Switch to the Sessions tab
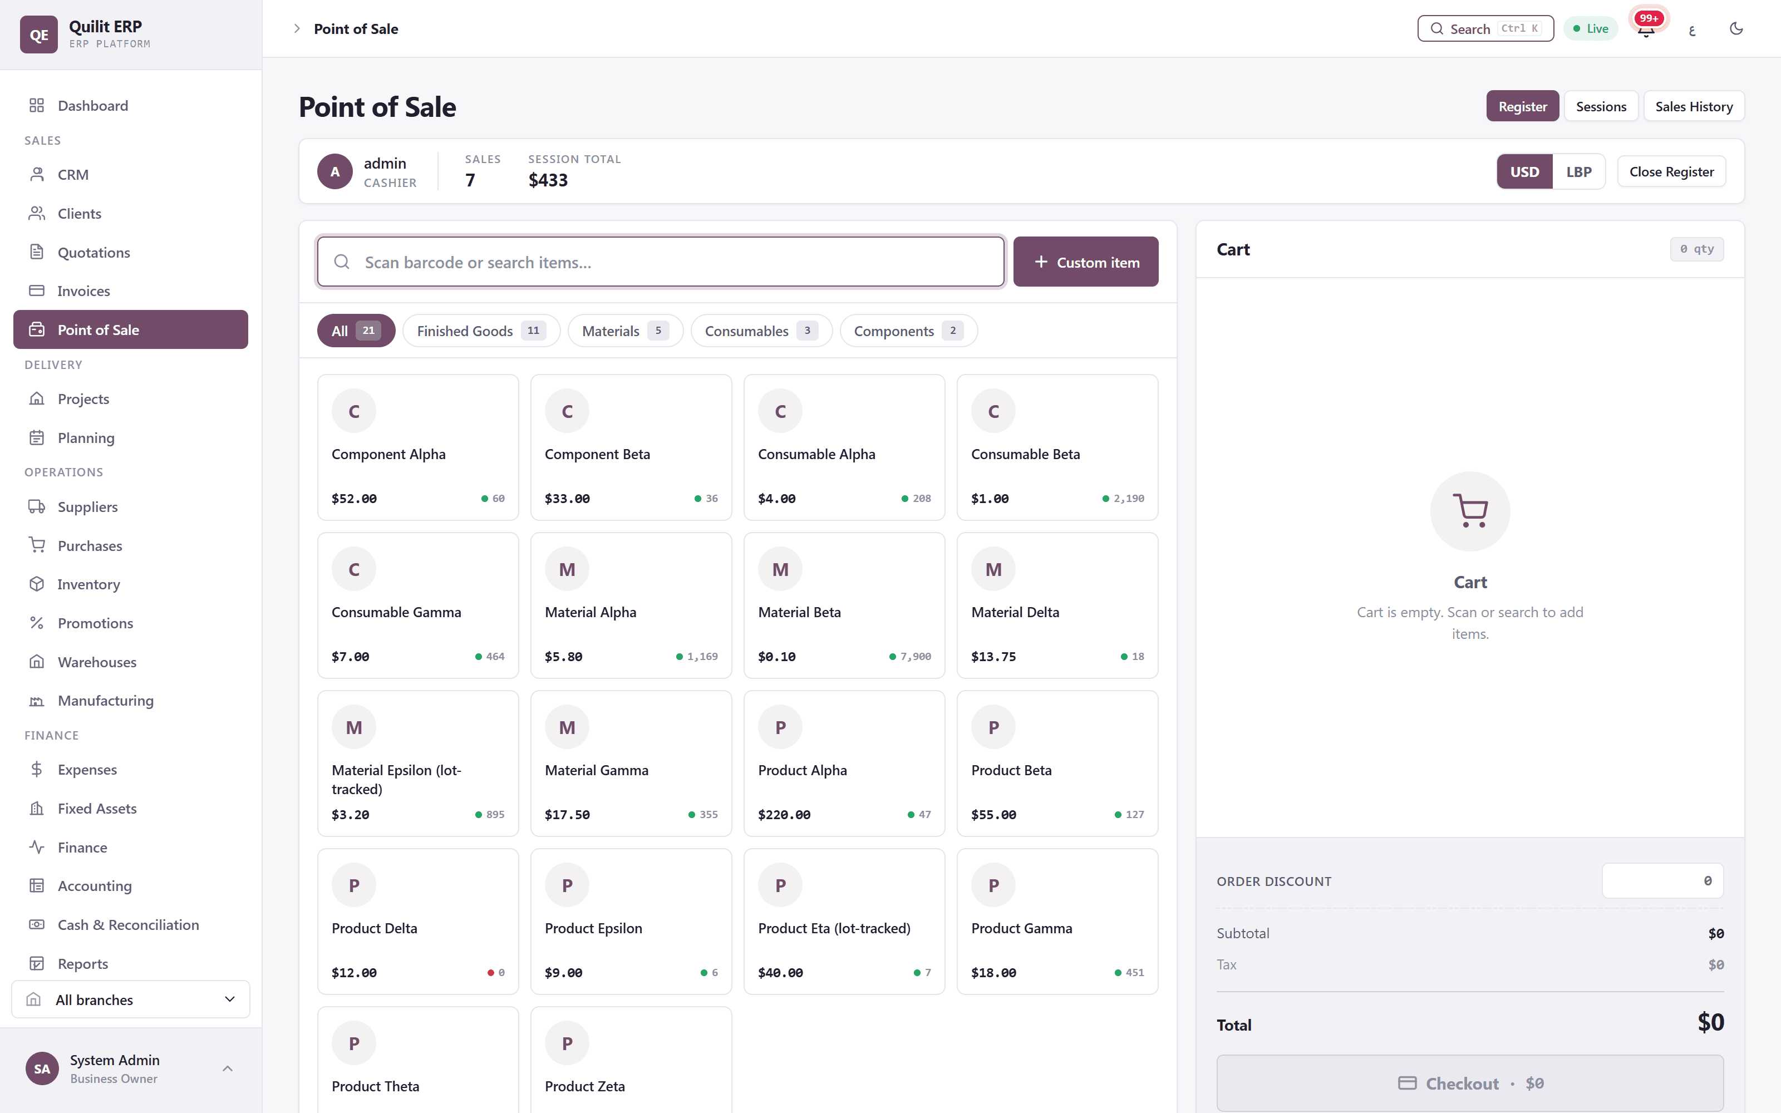 click(1601, 106)
